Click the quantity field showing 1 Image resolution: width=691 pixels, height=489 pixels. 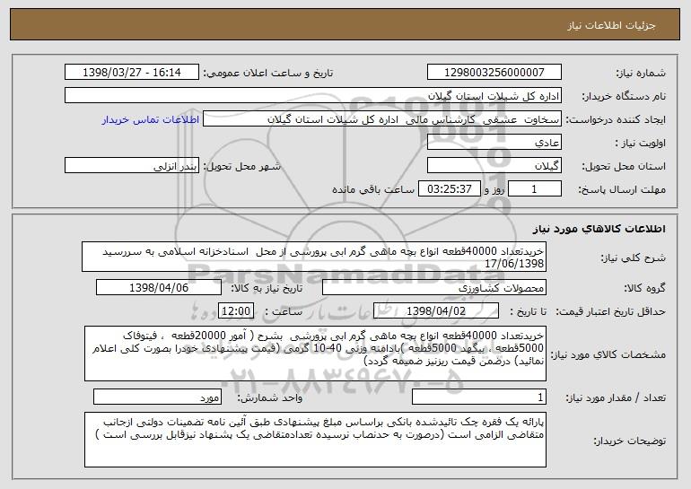[479, 397]
